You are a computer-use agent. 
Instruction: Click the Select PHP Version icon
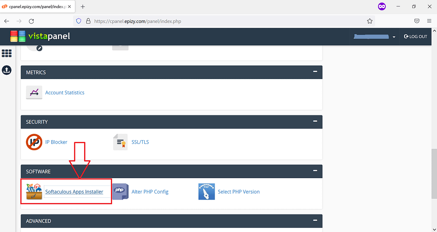point(207,191)
